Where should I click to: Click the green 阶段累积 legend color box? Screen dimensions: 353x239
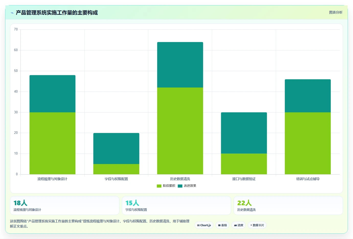coord(159,186)
